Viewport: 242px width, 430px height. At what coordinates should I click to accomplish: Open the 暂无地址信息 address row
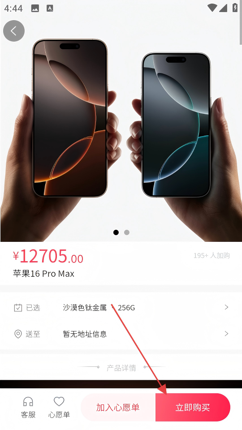point(121,334)
